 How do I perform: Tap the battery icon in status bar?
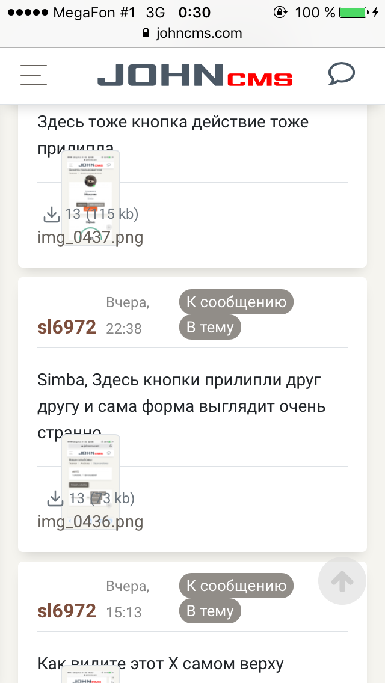point(353,12)
